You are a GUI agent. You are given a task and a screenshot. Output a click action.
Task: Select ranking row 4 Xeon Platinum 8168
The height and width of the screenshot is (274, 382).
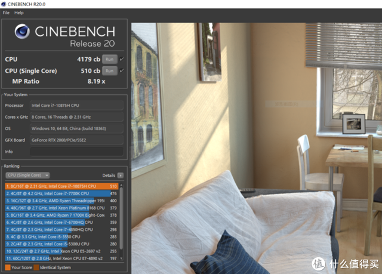coord(61,208)
